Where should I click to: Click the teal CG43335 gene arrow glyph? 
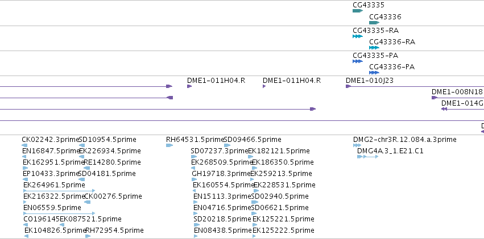tap(357, 11)
